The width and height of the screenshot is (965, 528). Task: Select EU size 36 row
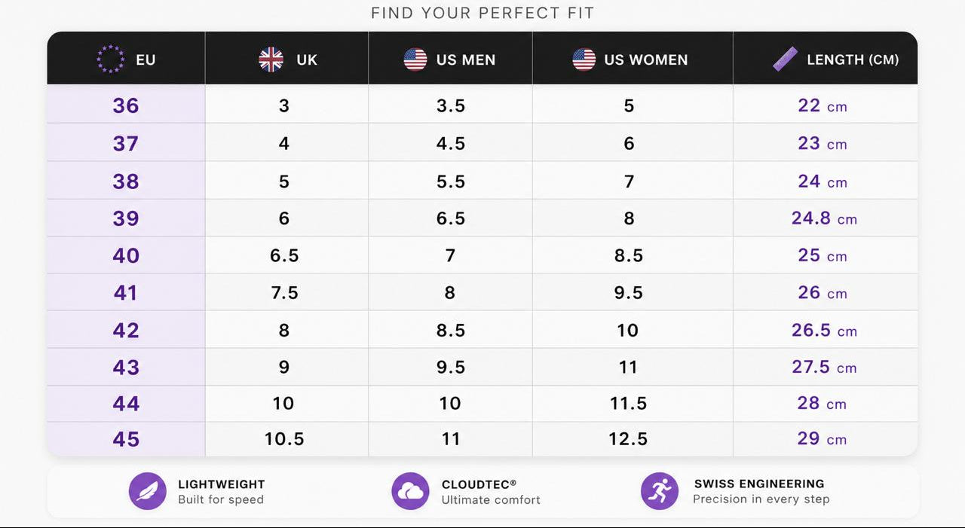pos(482,105)
